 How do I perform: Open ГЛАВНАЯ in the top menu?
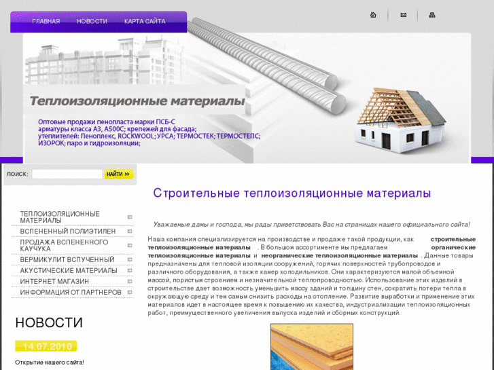click(x=46, y=22)
